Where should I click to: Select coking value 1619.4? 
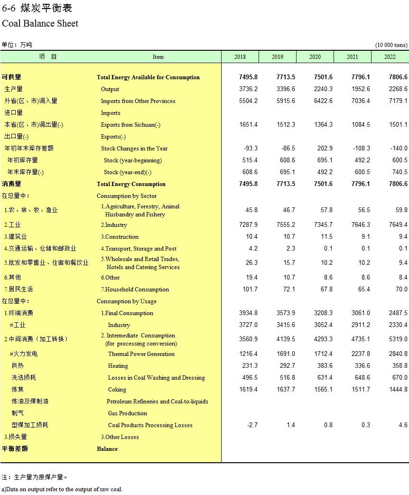[248, 390]
